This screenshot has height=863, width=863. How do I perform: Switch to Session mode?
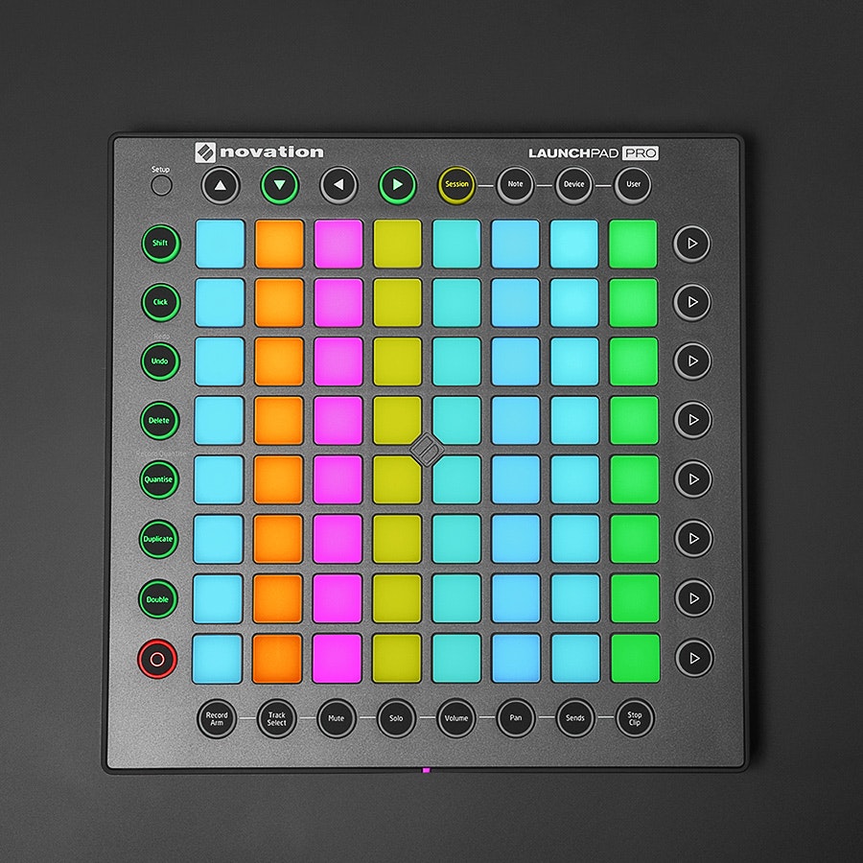click(456, 184)
